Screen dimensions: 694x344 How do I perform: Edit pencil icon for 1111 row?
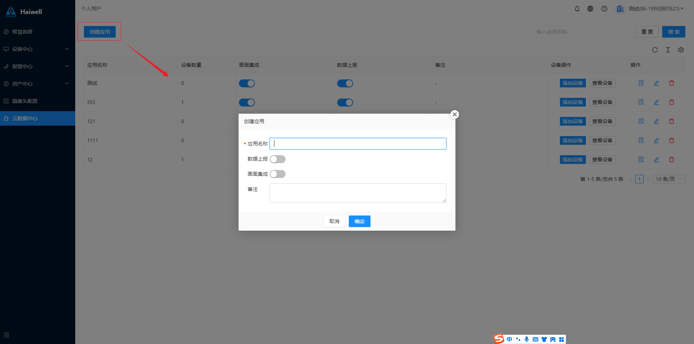point(656,140)
